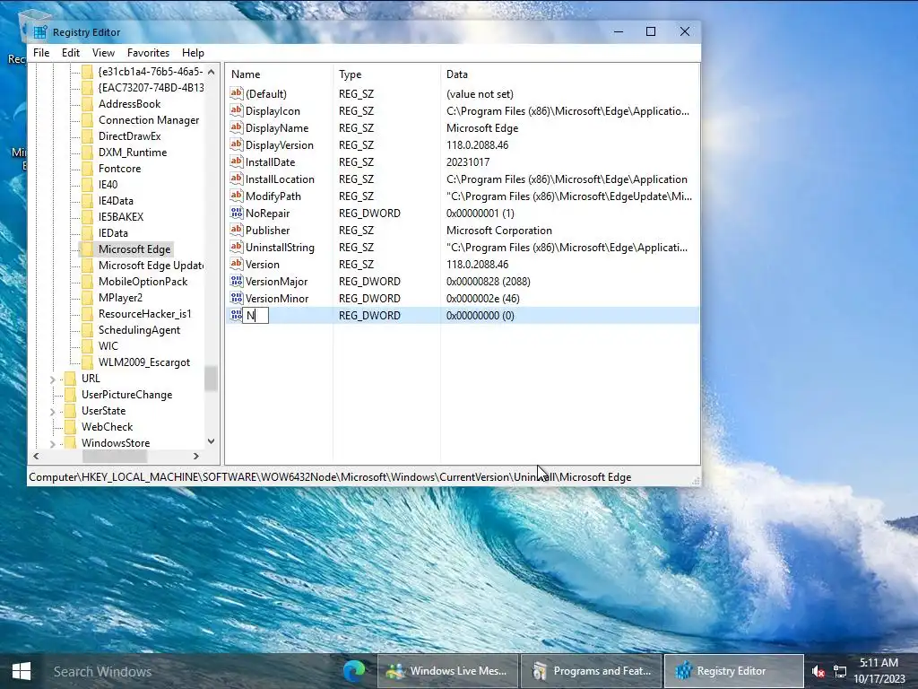Click the folder icon beside ResourceHacker_is1
The image size is (918, 689).
[x=87, y=313]
